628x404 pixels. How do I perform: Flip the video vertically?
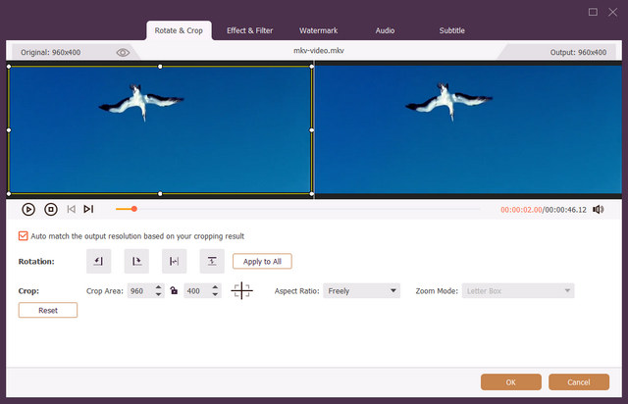tap(212, 261)
